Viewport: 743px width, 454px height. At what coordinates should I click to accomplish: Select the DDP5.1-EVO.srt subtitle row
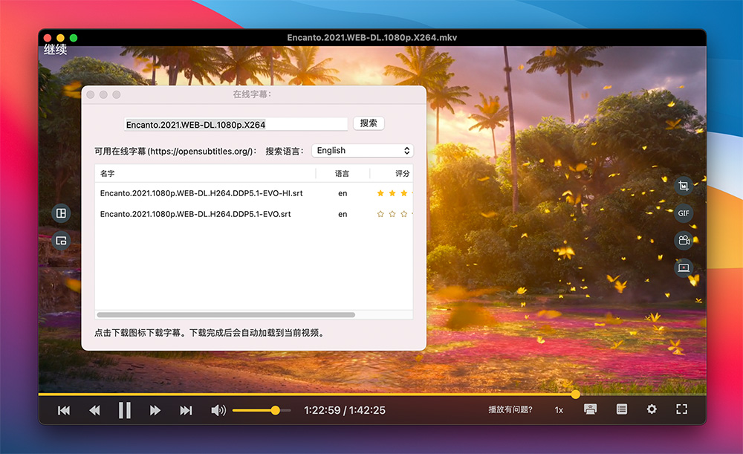pos(254,214)
